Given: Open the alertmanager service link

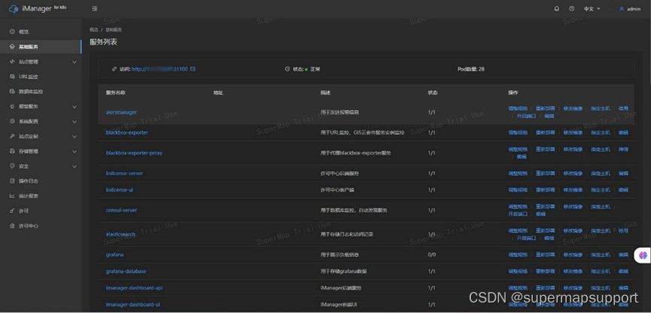Looking at the screenshot, I should point(121,112).
